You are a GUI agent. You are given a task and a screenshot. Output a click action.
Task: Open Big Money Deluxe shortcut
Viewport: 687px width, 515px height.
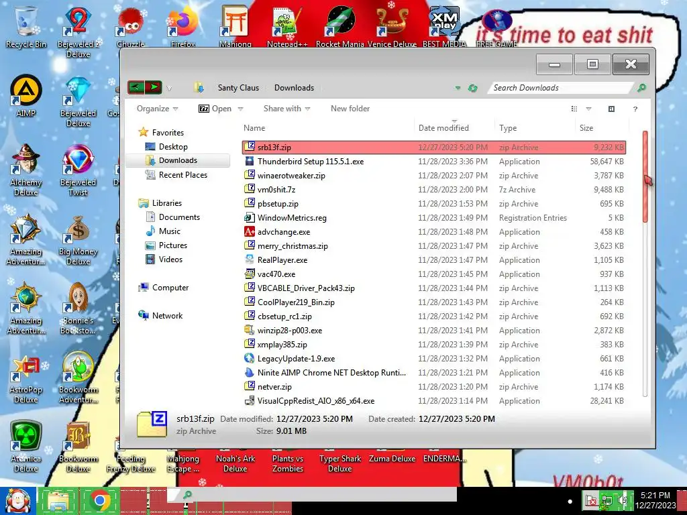pos(78,240)
